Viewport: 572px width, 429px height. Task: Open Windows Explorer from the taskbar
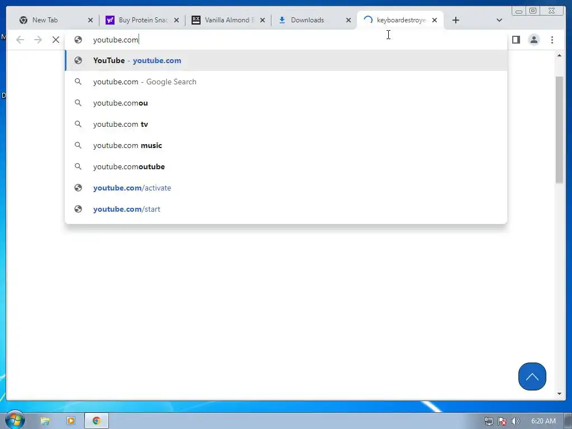[45, 421]
